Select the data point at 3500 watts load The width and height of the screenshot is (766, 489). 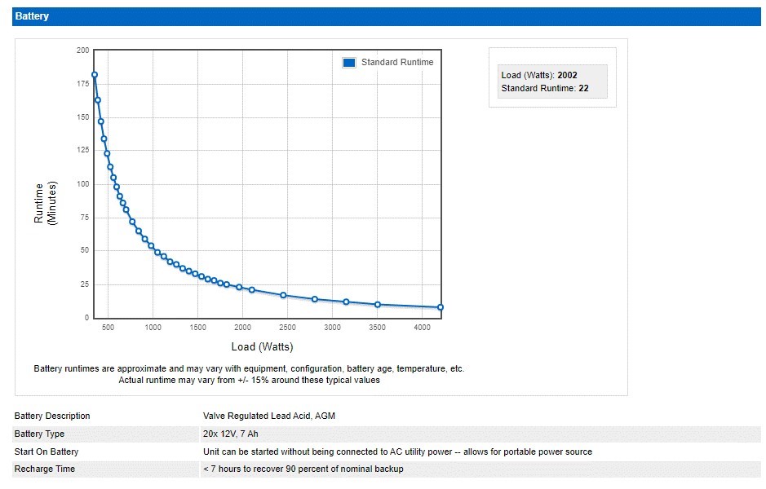[x=378, y=305]
